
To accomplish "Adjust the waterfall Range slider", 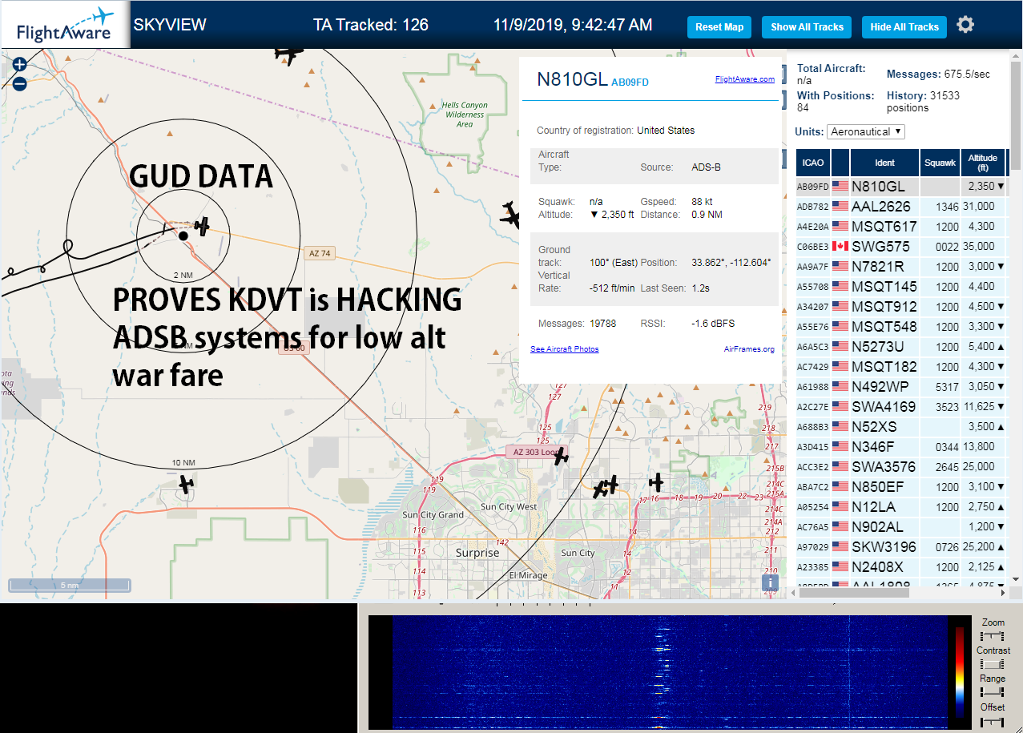I will (993, 692).
